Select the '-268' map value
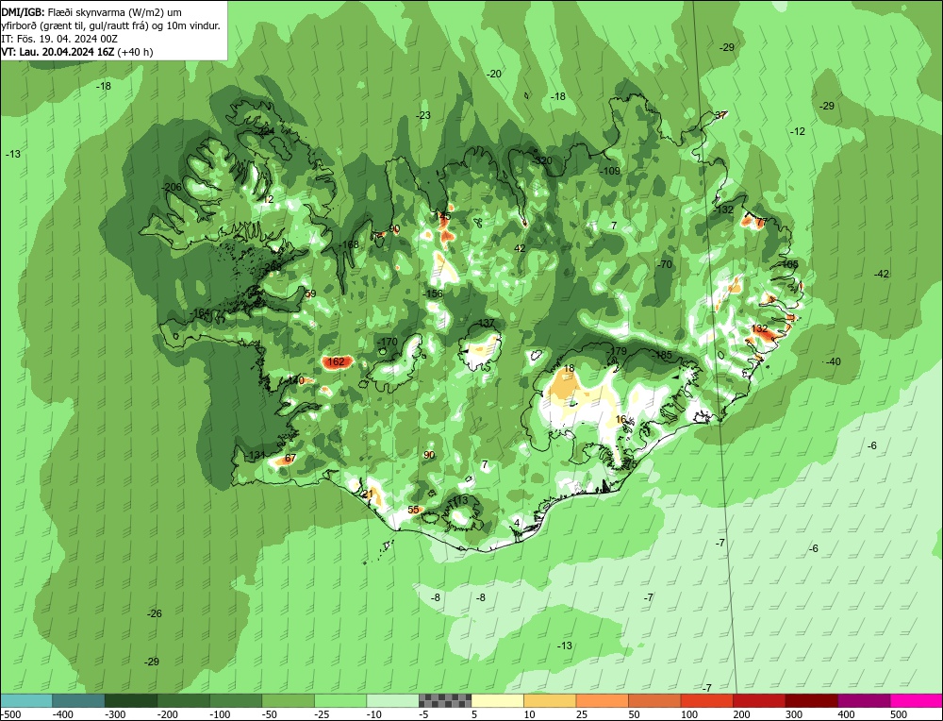This screenshot has width=943, height=721. (273, 267)
